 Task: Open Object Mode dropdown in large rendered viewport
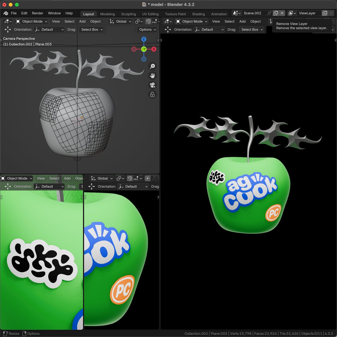(x=192, y=21)
